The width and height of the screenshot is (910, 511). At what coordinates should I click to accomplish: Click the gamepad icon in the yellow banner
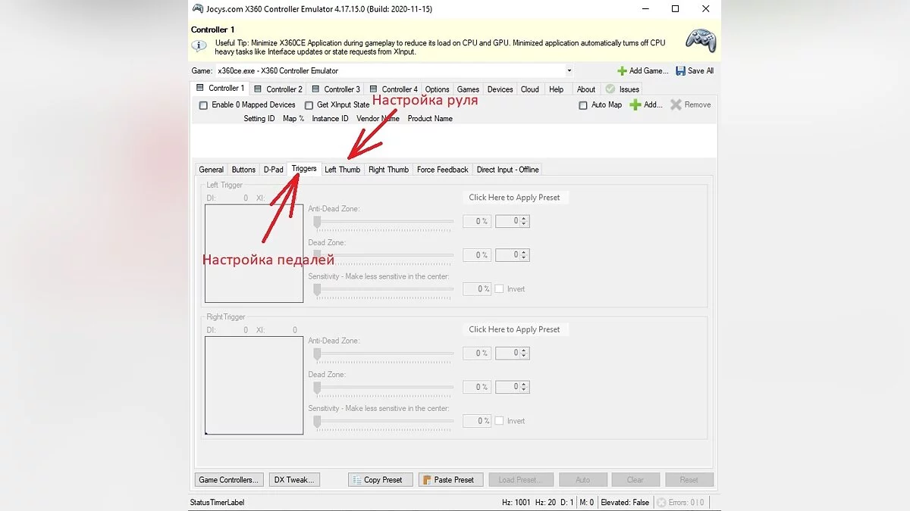click(x=699, y=41)
